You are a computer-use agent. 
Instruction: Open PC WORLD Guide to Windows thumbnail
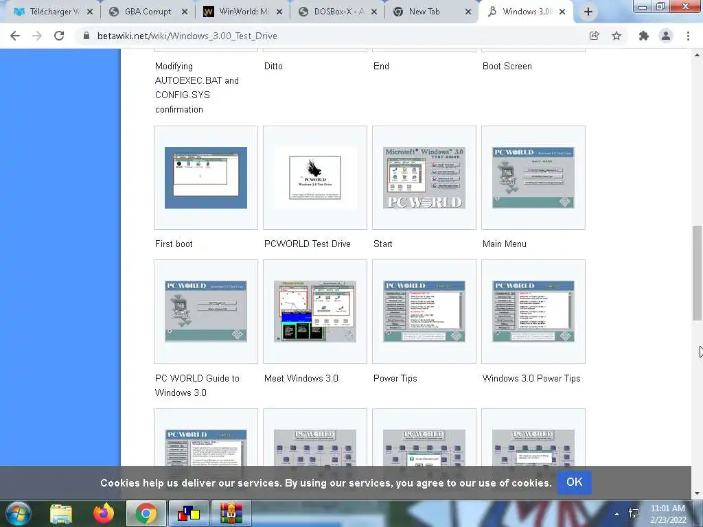point(206,312)
